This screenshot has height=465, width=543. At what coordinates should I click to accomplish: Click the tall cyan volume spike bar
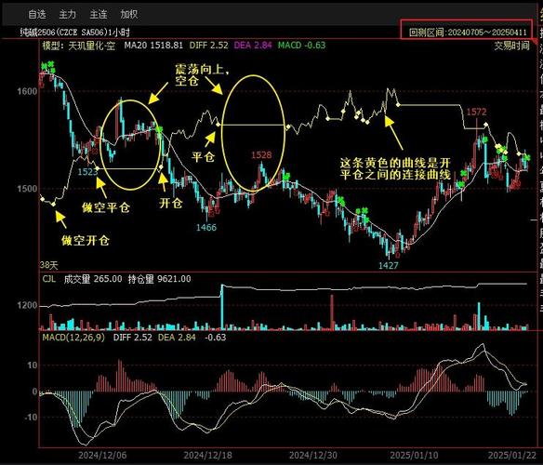(x=222, y=307)
